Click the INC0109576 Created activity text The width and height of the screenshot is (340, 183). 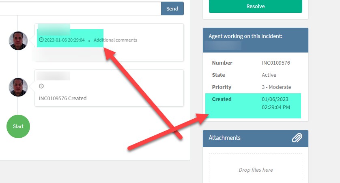(62, 99)
